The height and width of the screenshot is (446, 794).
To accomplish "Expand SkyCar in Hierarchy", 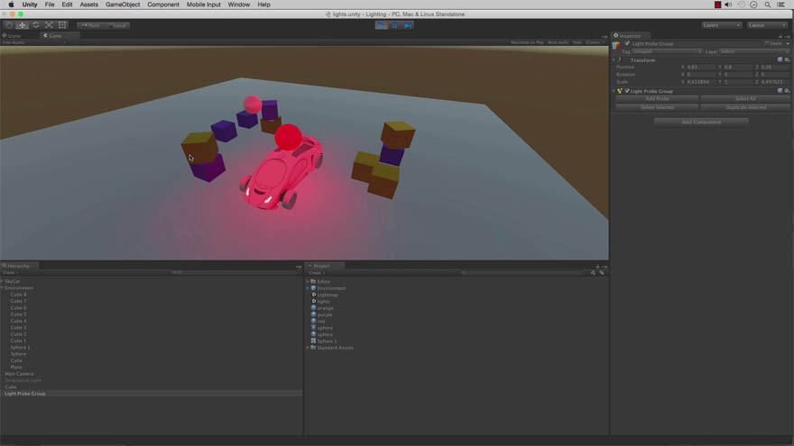I will 3,281.
